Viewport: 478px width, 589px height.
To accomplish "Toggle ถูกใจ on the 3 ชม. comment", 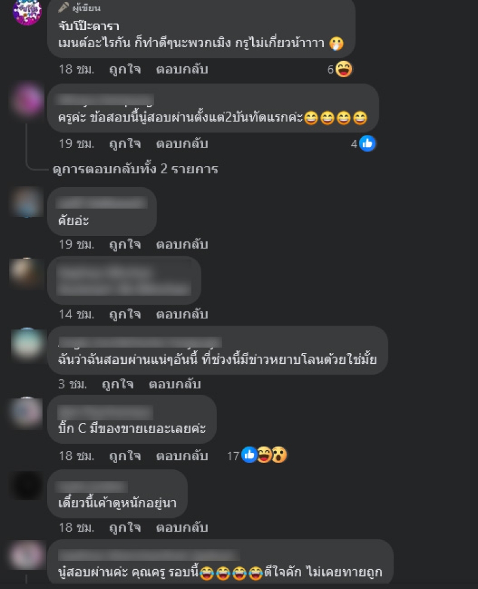I will click(x=118, y=384).
